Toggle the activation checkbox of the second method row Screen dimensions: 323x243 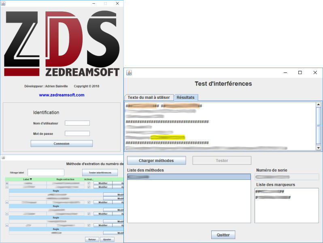[x=89, y=187]
